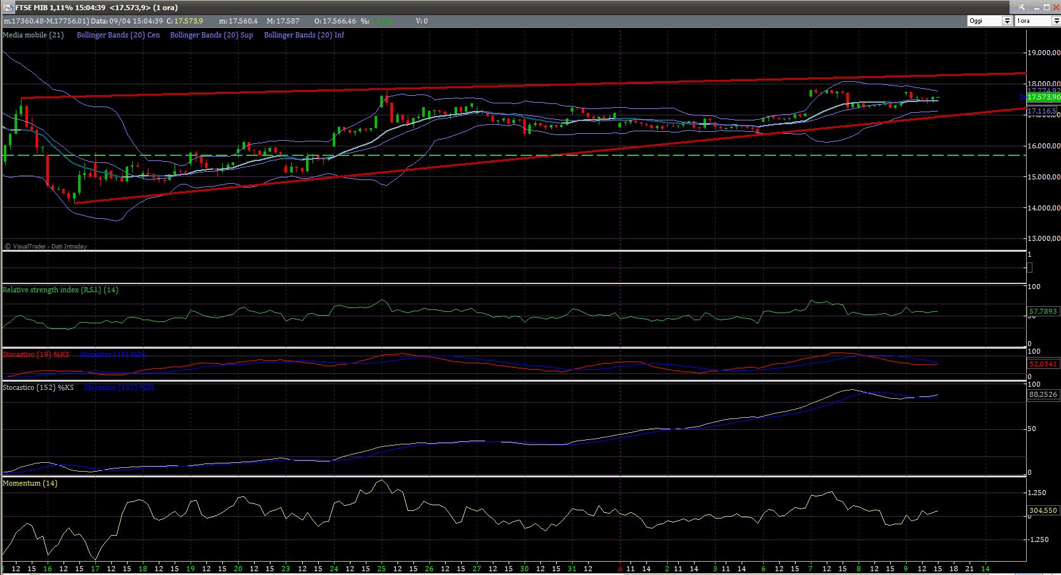Click the momentum value 304,550
Screen dimensions: 1061x575
[x=1043, y=510]
